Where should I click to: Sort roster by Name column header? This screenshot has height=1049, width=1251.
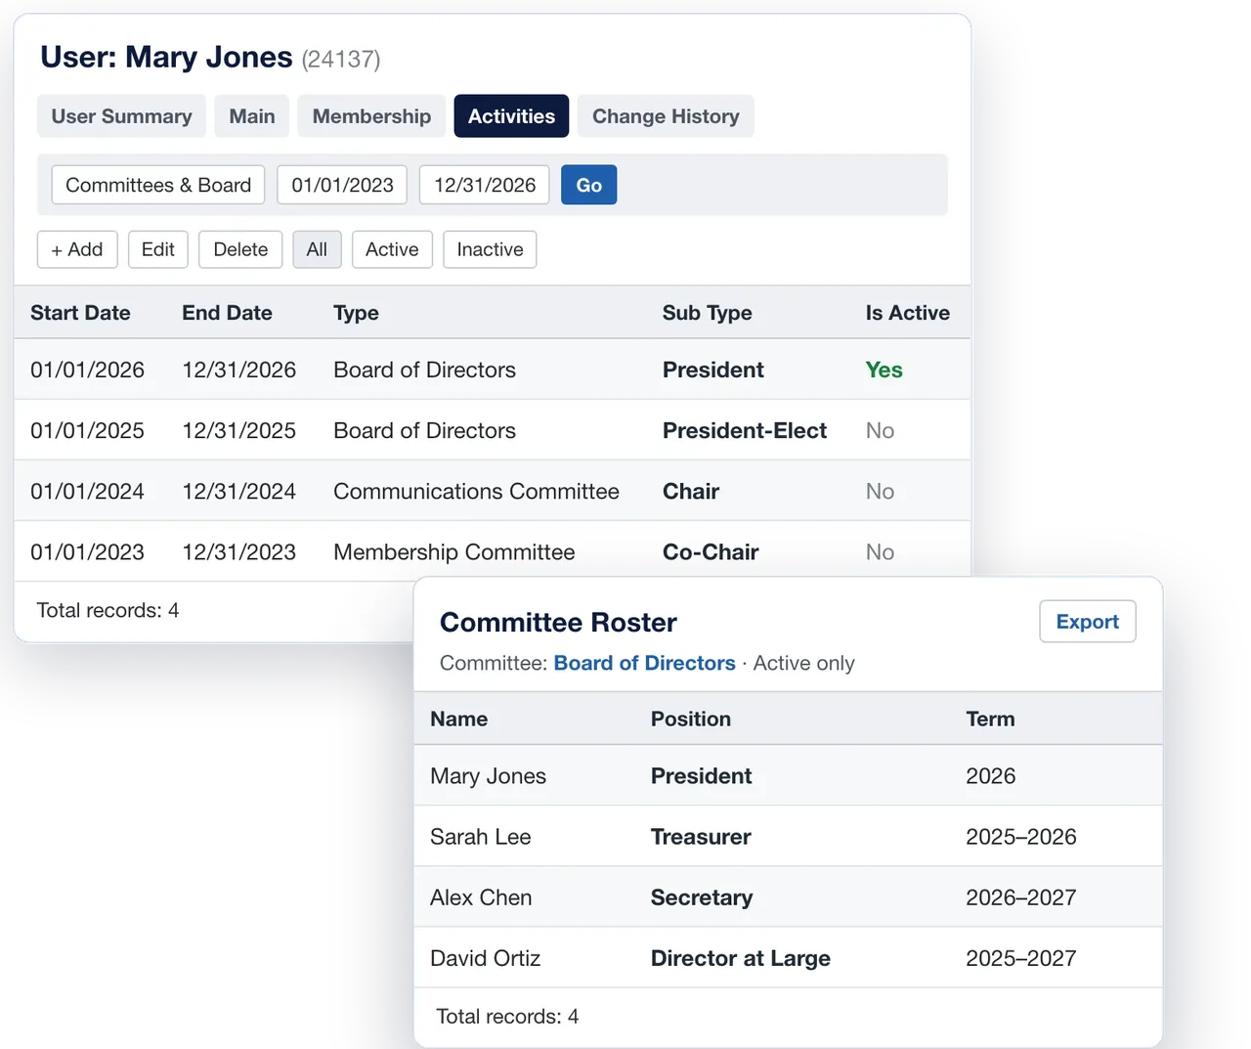(458, 719)
